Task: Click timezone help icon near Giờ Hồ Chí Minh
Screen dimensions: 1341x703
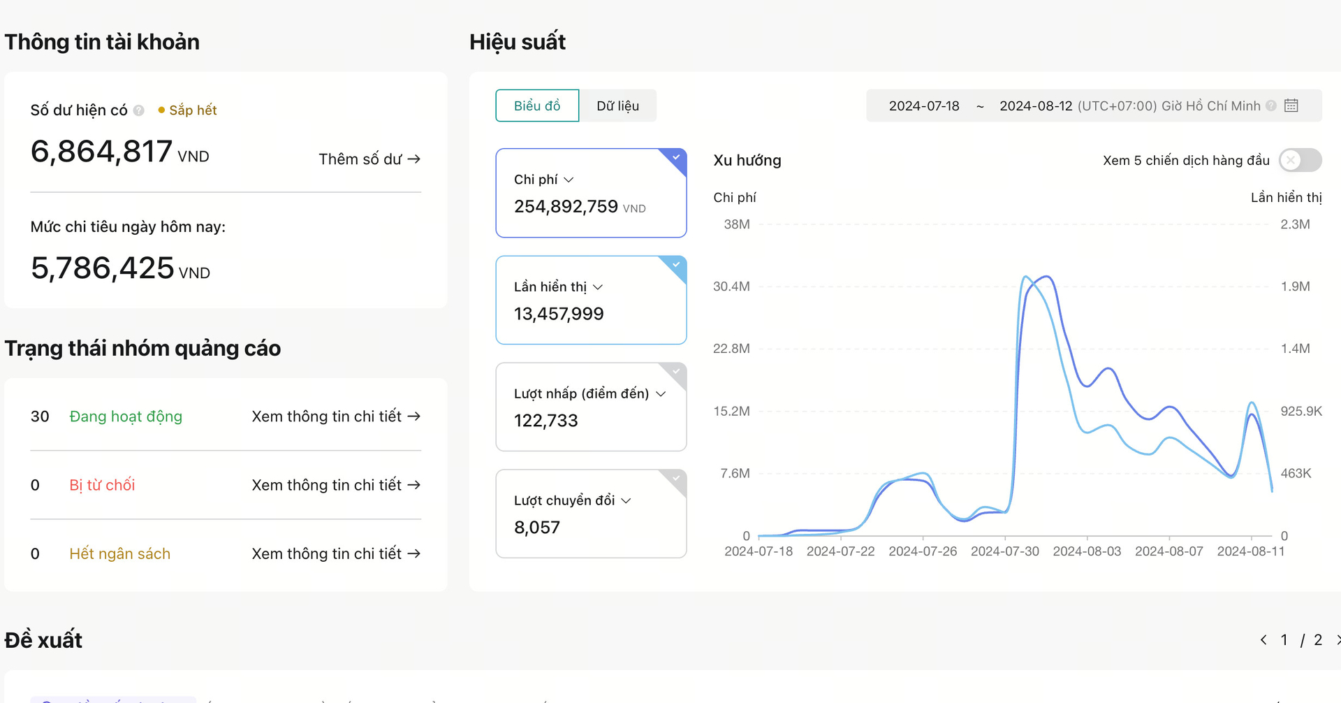Action: pos(1271,106)
